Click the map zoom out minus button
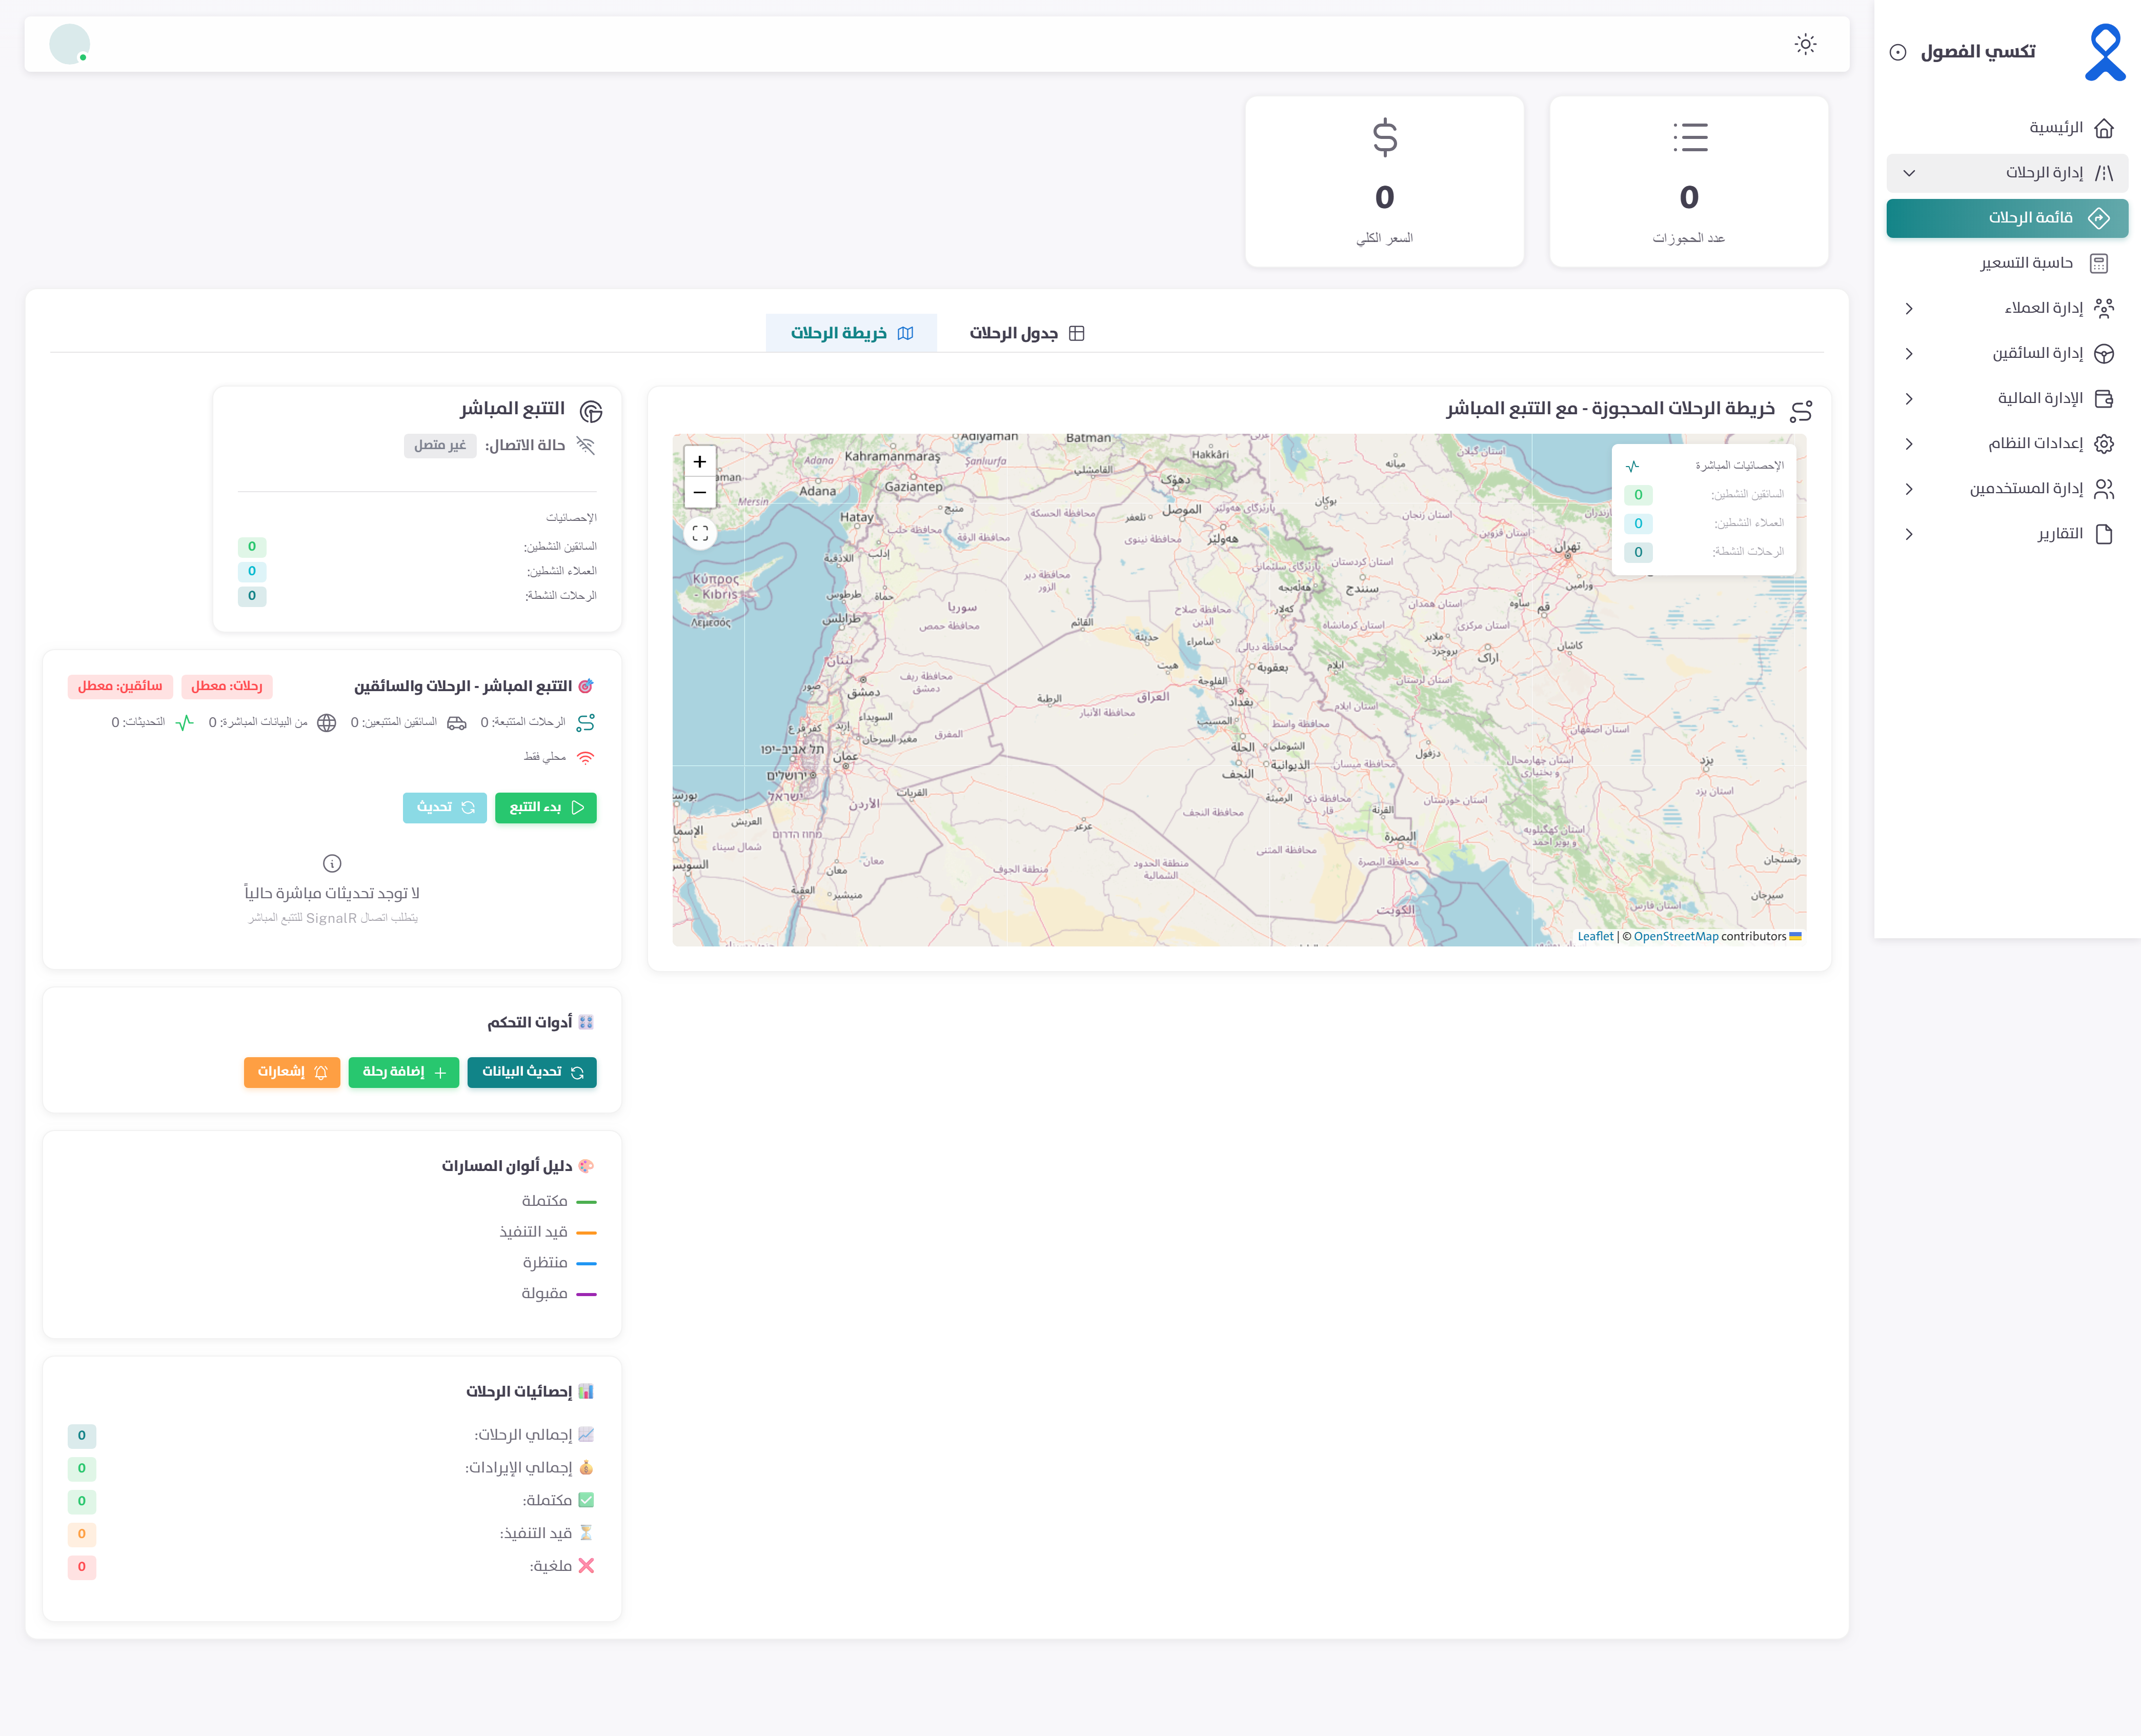Image resolution: width=2141 pixels, height=1736 pixels. click(700, 492)
